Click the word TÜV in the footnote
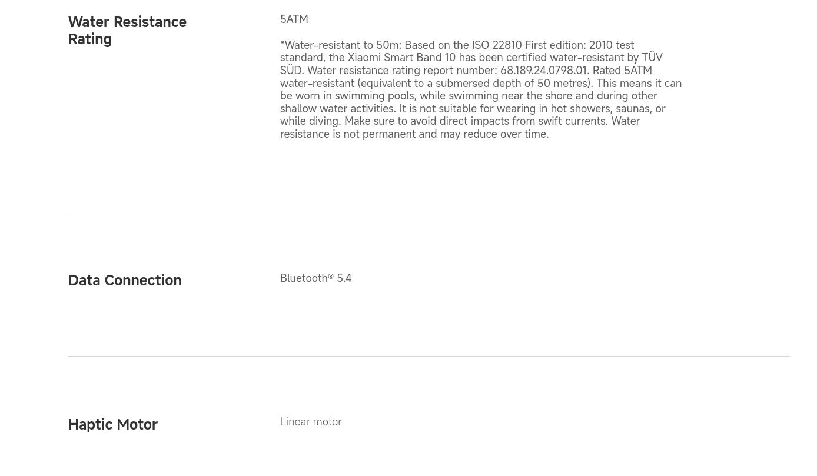The width and height of the screenshot is (817, 476). (652, 58)
